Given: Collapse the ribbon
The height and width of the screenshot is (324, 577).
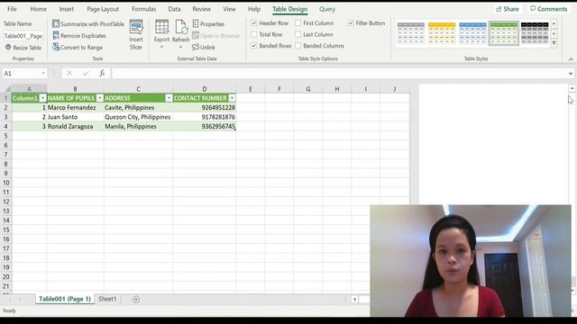Looking at the screenshot, I should (571, 59).
